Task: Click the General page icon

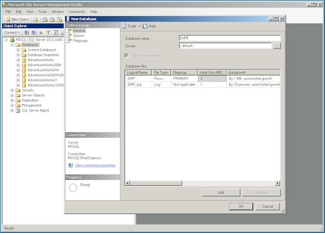Action: (69, 31)
